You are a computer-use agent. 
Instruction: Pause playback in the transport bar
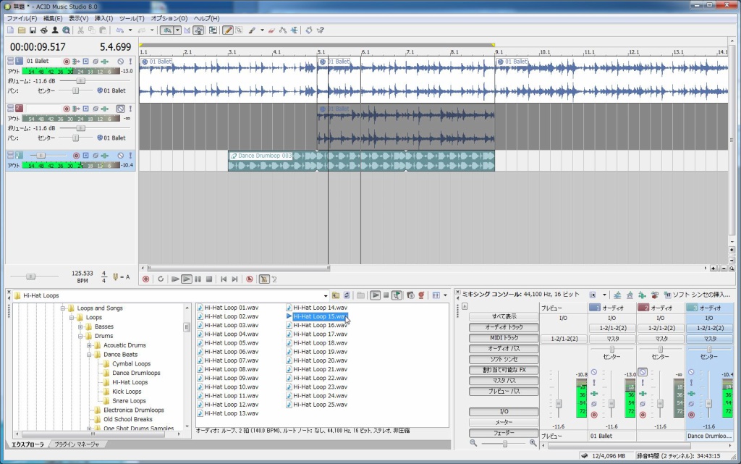click(x=198, y=279)
